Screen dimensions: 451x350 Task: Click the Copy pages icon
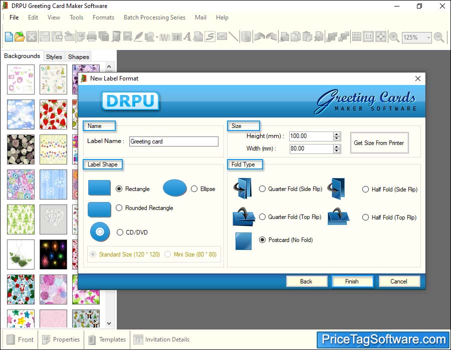pyautogui.click(x=295, y=37)
